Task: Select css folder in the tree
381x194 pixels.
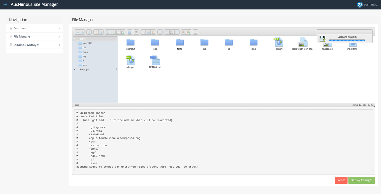Action: (x=84, y=47)
